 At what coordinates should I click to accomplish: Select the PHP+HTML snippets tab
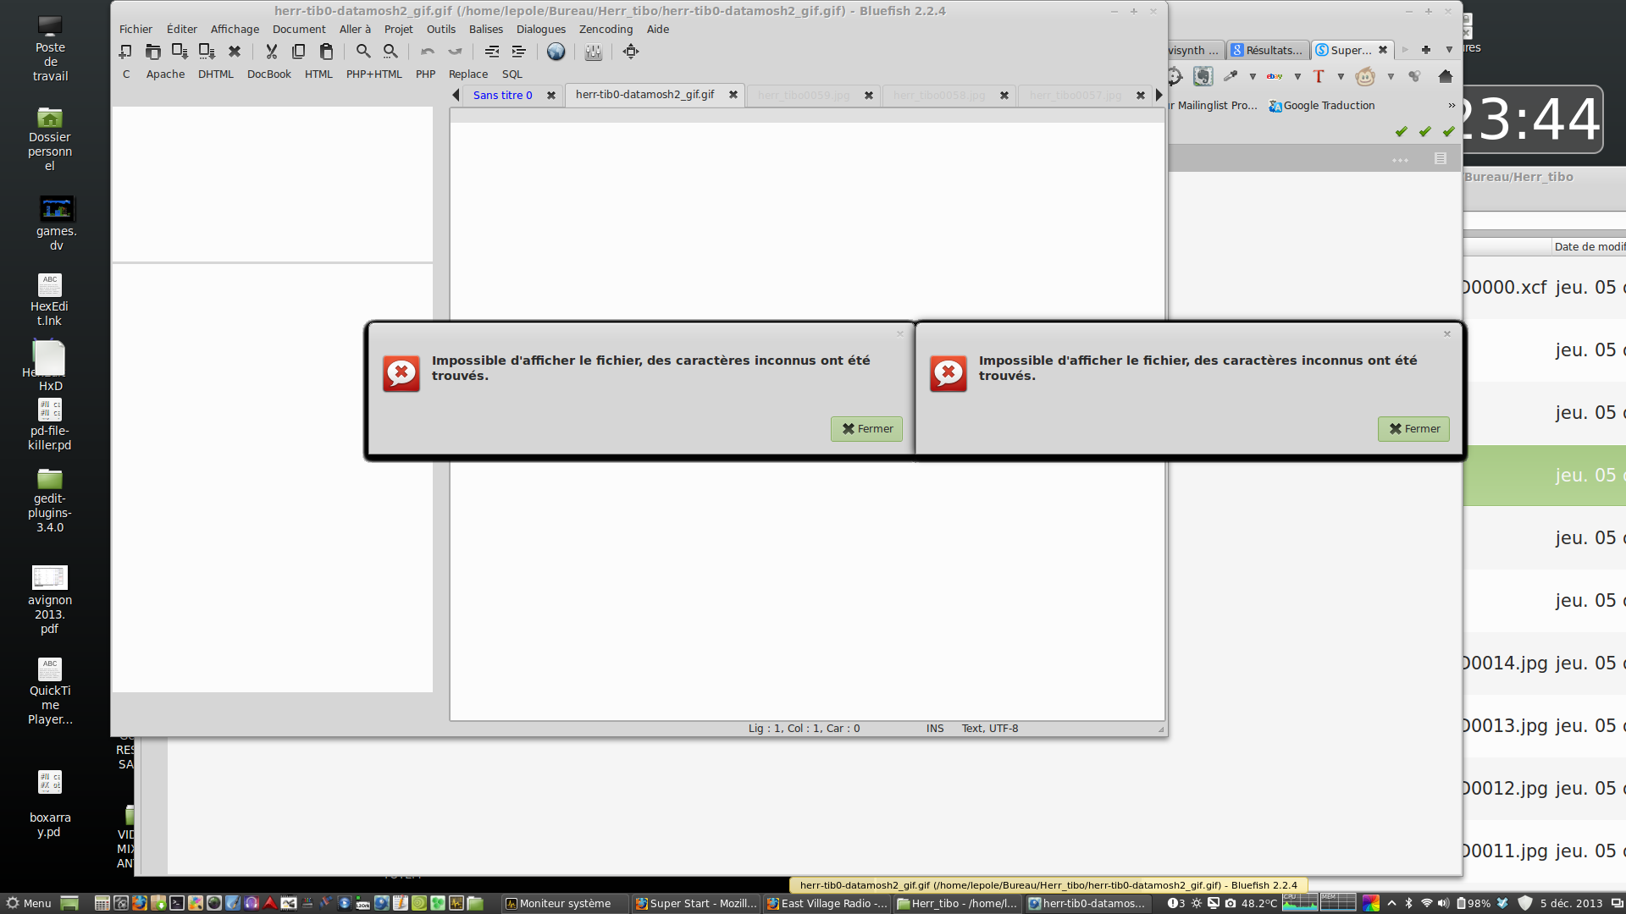tap(373, 74)
